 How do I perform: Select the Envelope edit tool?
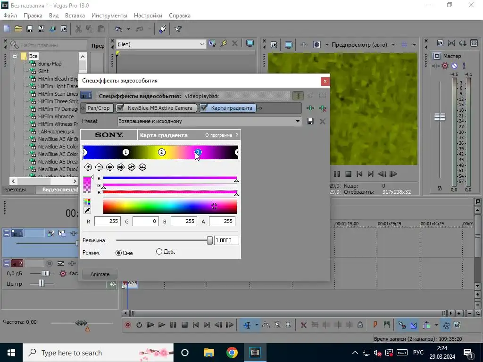point(266,325)
